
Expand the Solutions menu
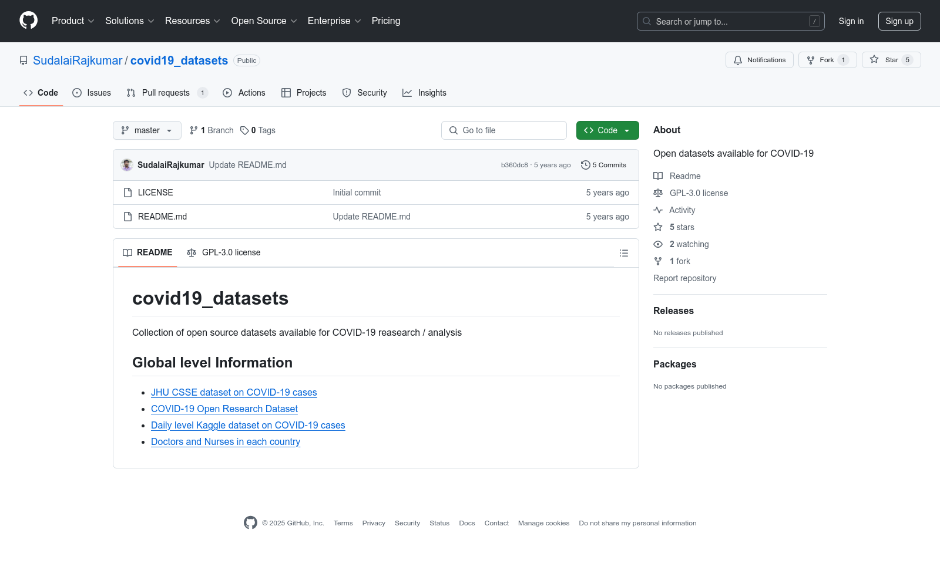pyautogui.click(x=130, y=21)
